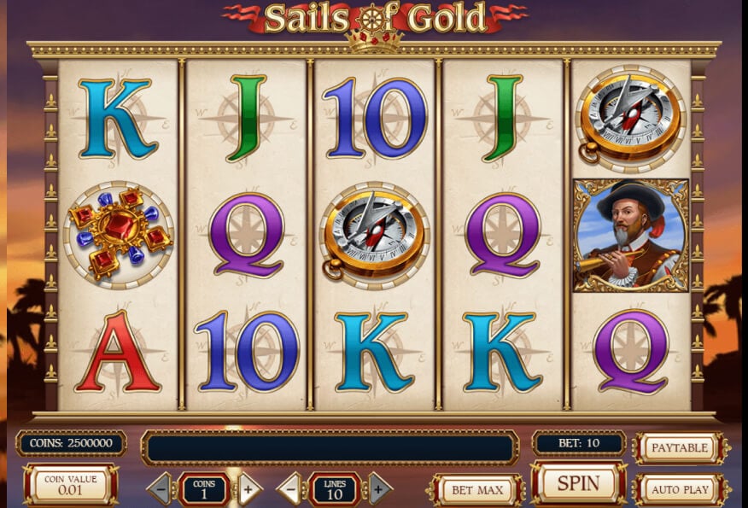Click the captain portrait symbol
Image resolution: width=748 pixels, height=508 pixels.
click(631, 236)
